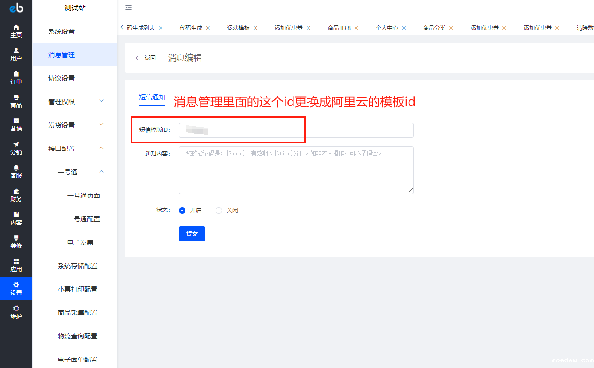
Task: Collapse the 接口配置 submenu
Action: pos(75,149)
